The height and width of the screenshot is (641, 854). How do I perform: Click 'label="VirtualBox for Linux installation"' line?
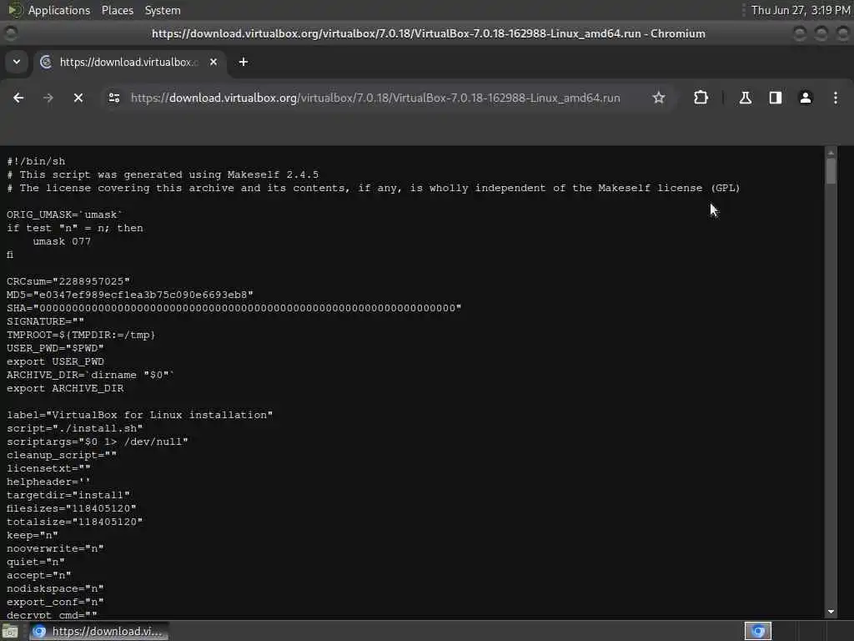click(x=139, y=415)
